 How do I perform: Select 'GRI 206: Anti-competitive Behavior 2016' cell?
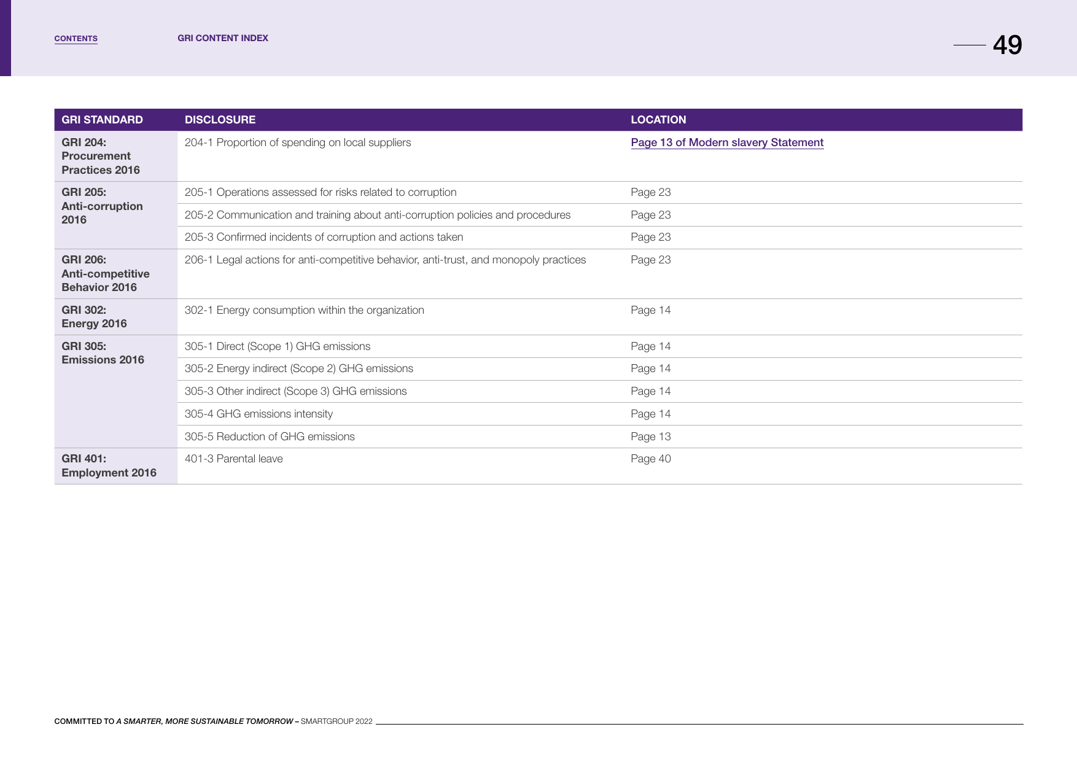click(116, 274)
